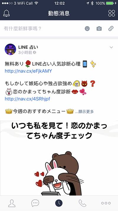Switch to the Chats tab
Viewport: 118px width, 211px height.
click(35, 203)
